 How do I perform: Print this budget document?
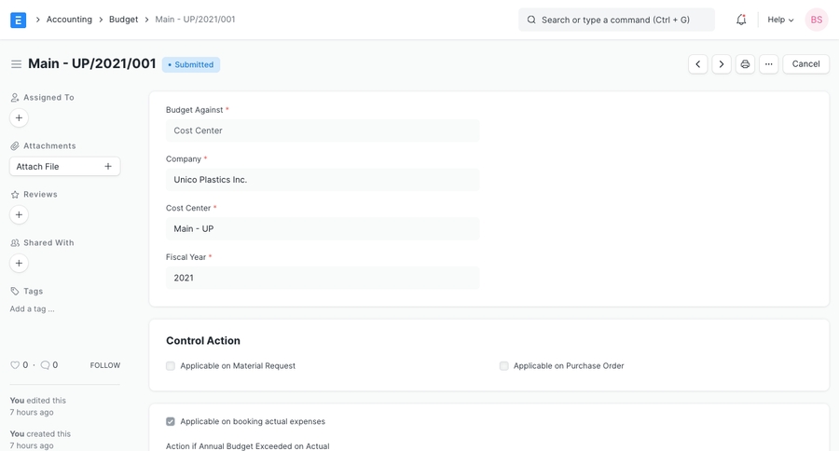click(x=745, y=64)
